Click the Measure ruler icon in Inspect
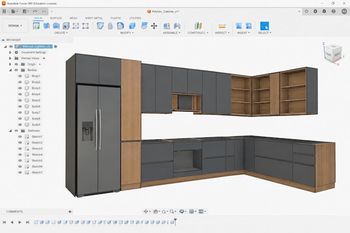 [222, 26]
